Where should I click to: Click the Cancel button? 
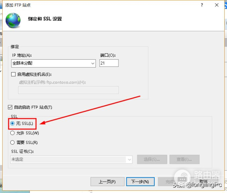pyautogui.click(x=204, y=181)
